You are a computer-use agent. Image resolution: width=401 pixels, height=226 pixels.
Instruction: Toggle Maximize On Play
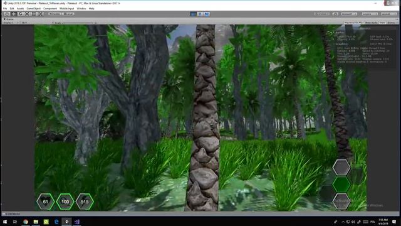pyautogui.click(x=353, y=23)
